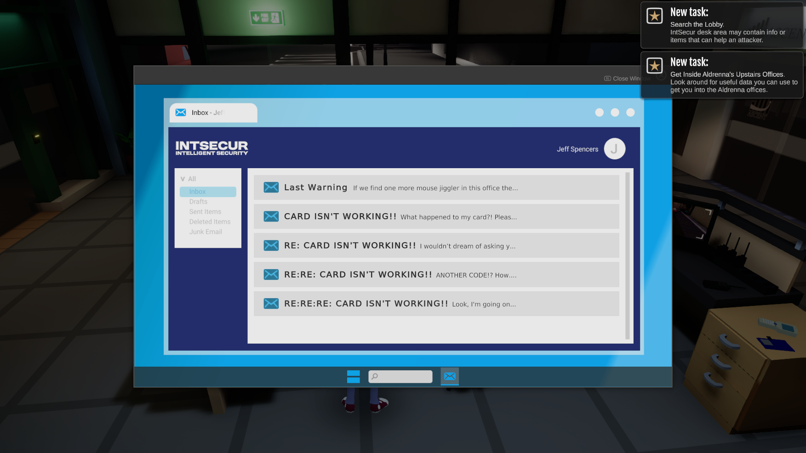Click envelope icon on RE: CARD ISN'T WORKING!!
806x453 pixels.
(x=271, y=245)
